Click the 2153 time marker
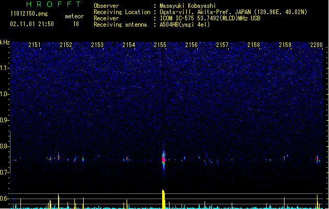Screen dimensions: 329x209 click(x=97, y=45)
